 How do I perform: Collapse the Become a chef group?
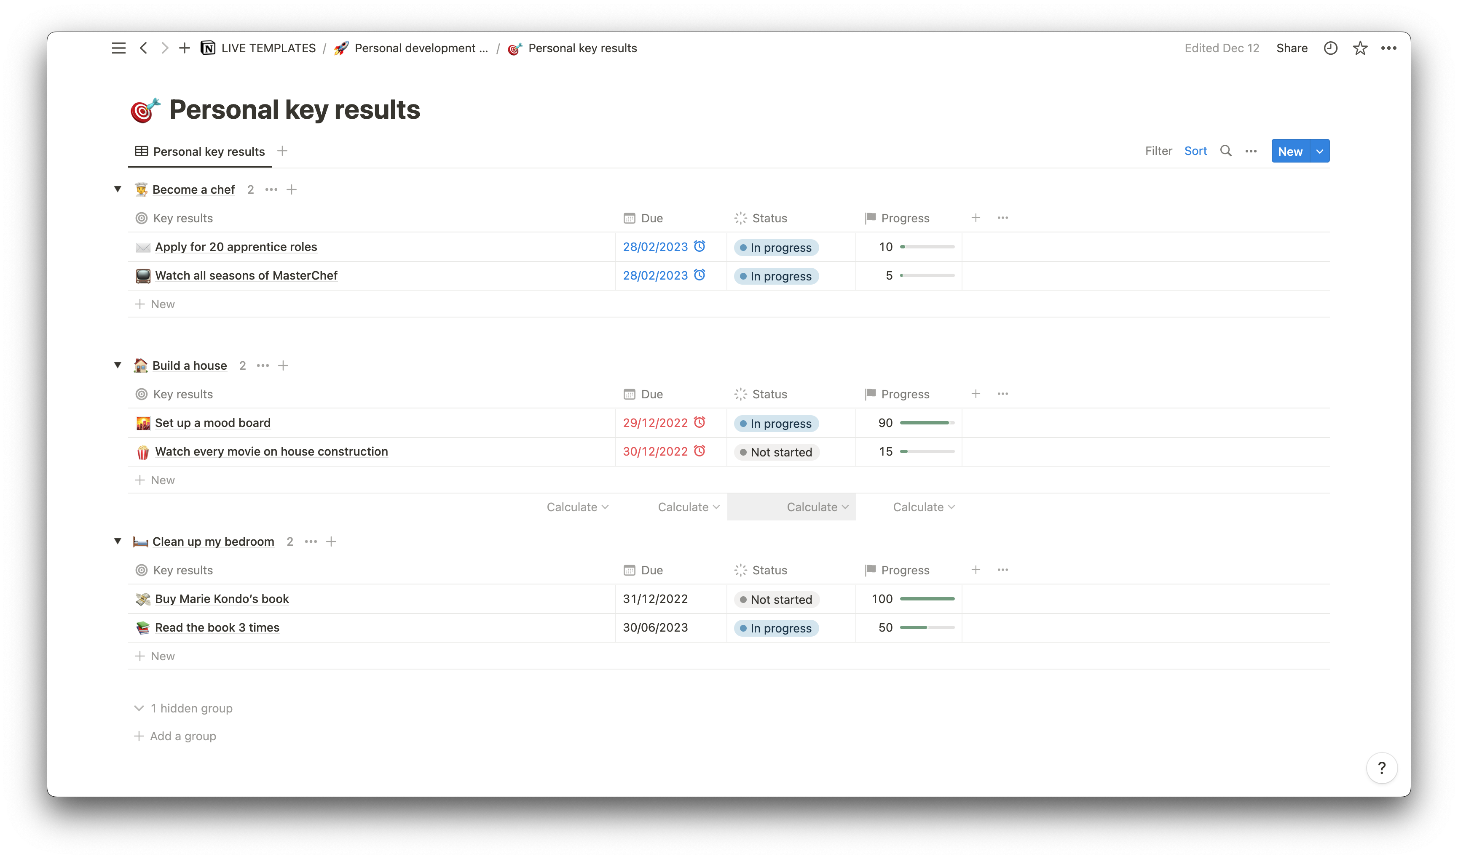118,189
